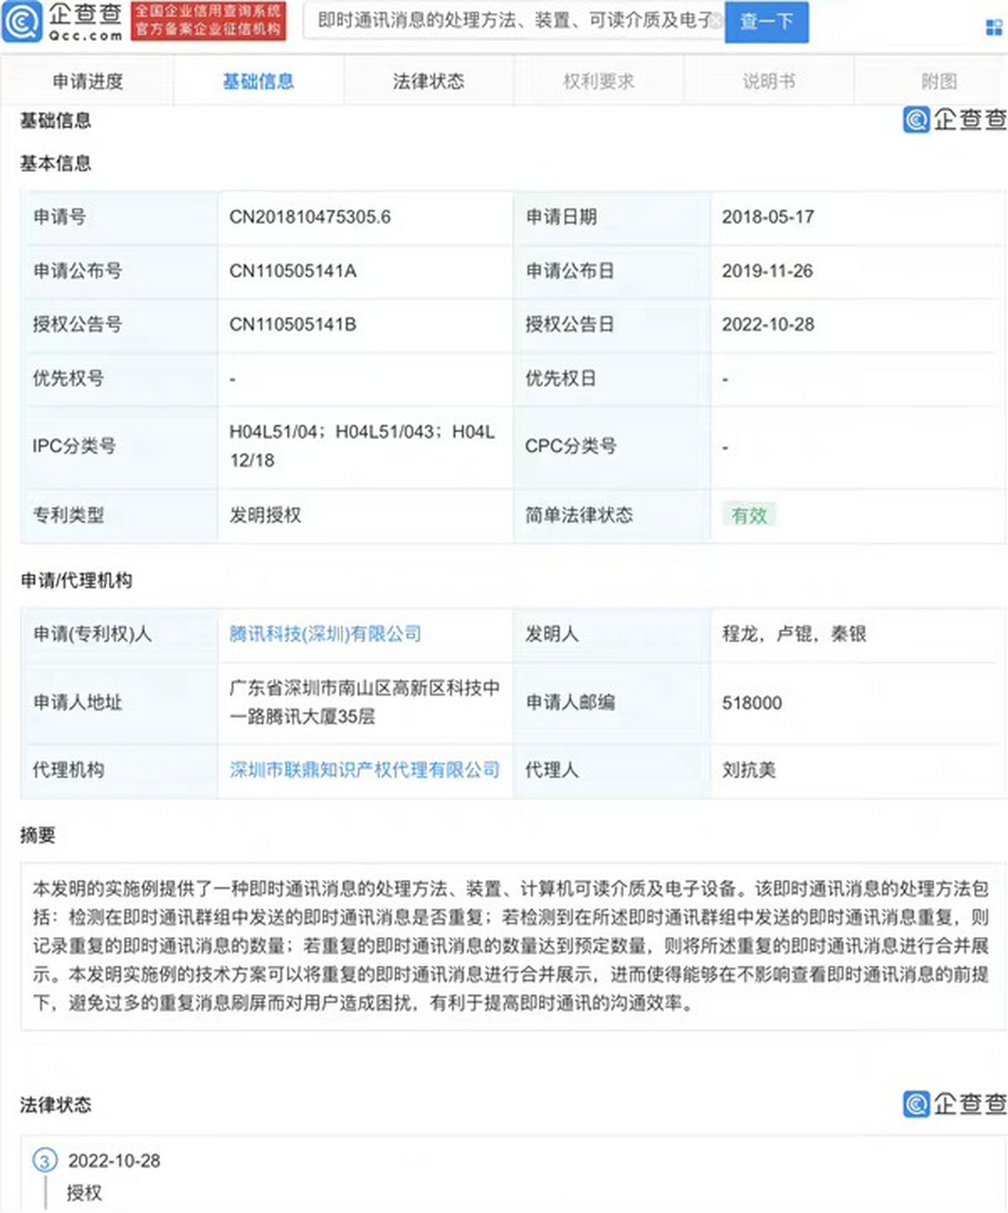Click the 申请人地址 label cell
The width and height of the screenshot is (1008, 1213).
click(119, 702)
